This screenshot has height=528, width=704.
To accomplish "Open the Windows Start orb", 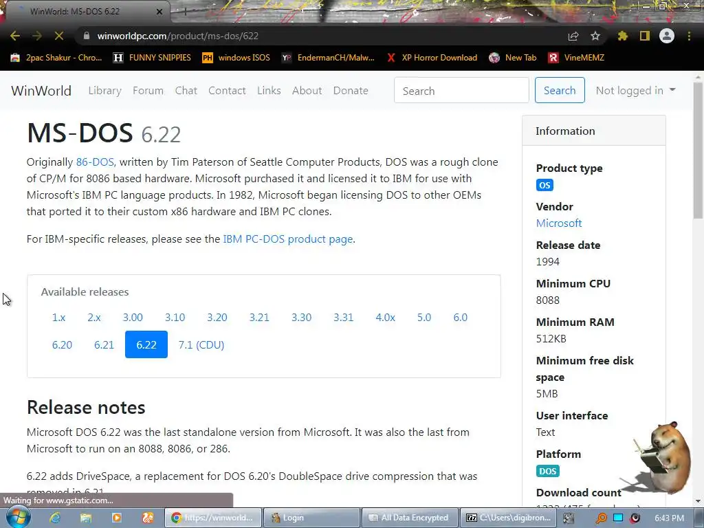I will pyautogui.click(x=18, y=517).
